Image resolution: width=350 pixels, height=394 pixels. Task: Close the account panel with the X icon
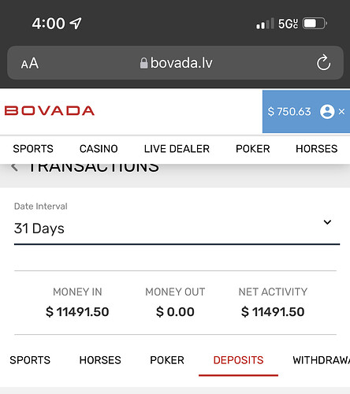pyautogui.click(x=341, y=112)
